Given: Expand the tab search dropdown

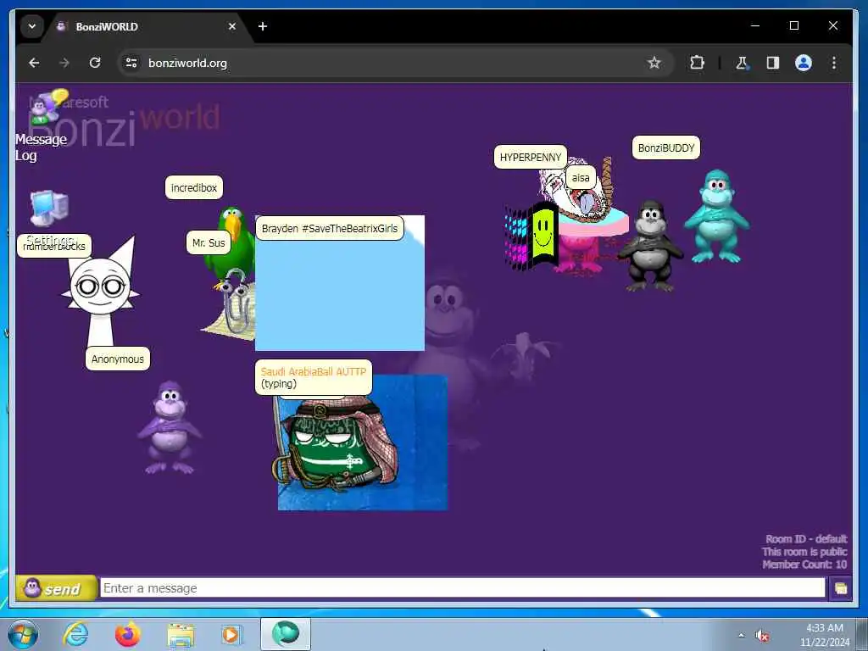Looking at the screenshot, I should coord(32,26).
